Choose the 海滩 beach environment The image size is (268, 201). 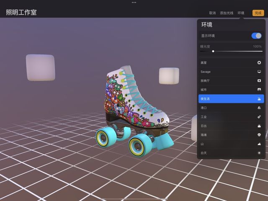231,135
